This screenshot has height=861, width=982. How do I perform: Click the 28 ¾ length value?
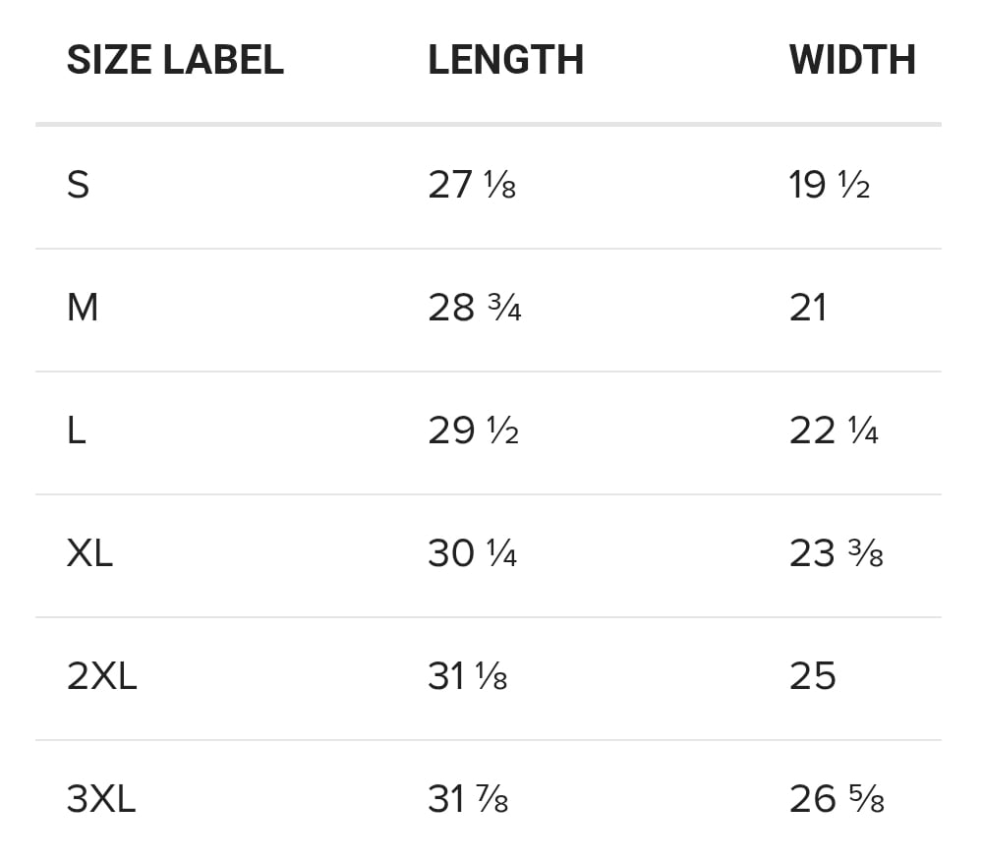click(475, 308)
